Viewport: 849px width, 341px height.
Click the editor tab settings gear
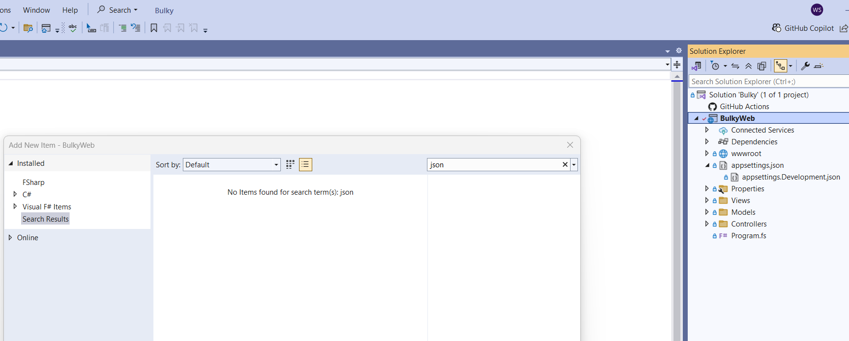pos(679,50)
